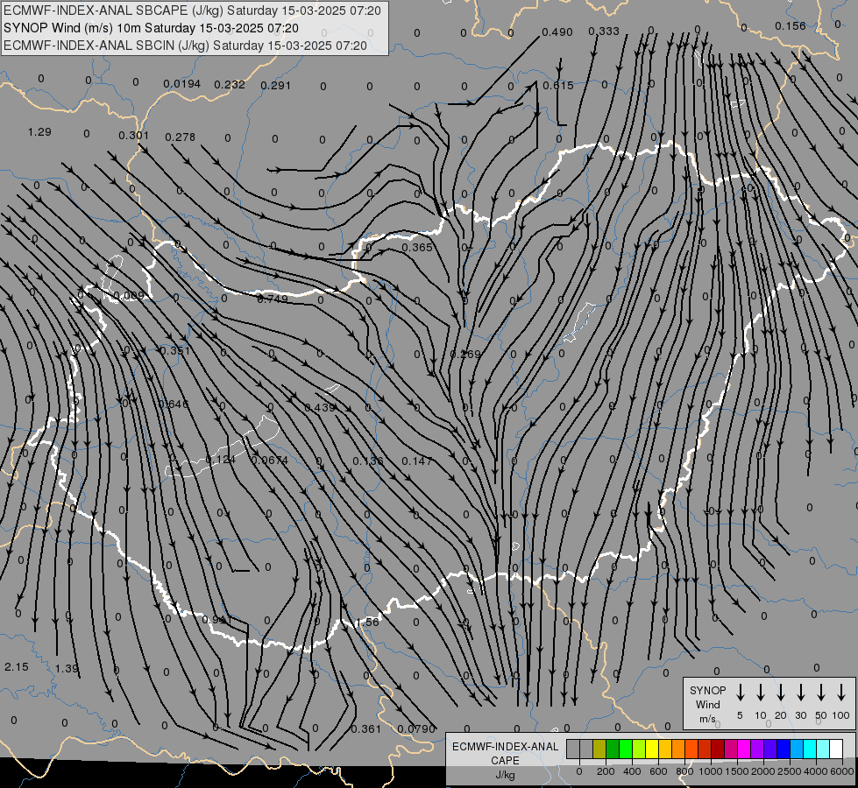Click the 1.39 map value

(x=67, y=668)
